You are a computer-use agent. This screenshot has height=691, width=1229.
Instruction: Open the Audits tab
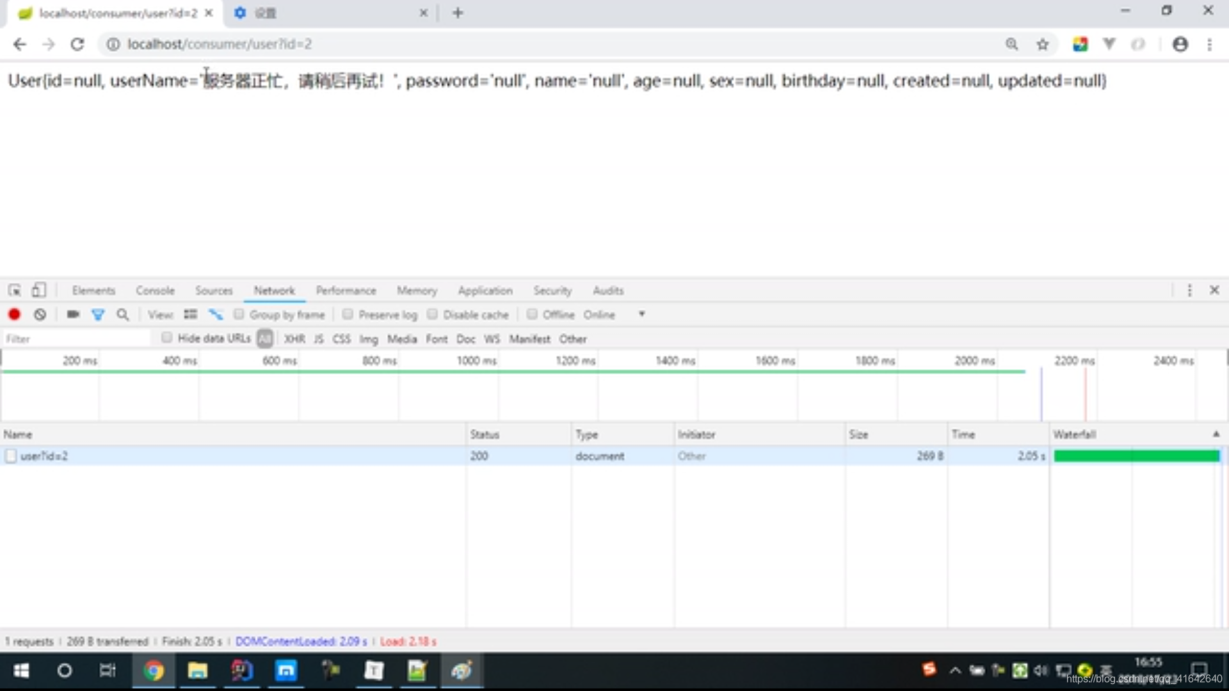[x=608, y=290]
